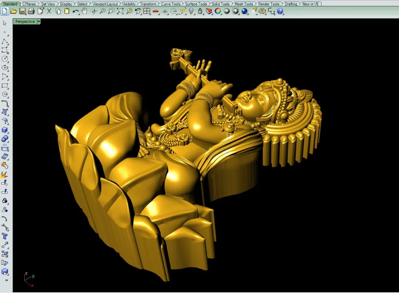Click the Paste clipboard icon
Screen dimensions: 399x293
[x=67, y=11]
